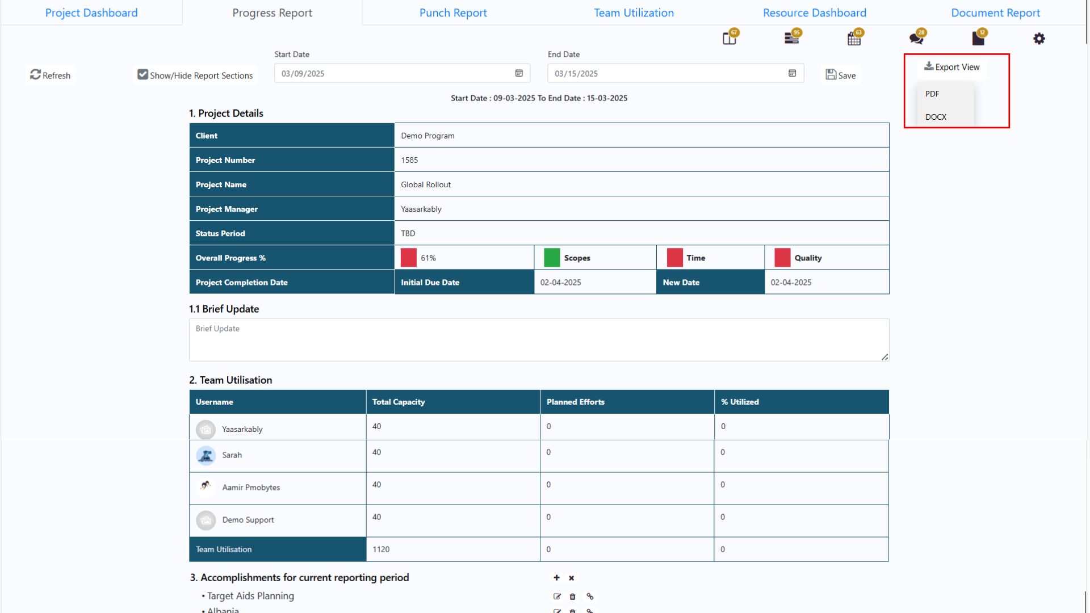Click the Target Aids Planning bullet text
1090x613 pixels.
[x=250, y=596]
